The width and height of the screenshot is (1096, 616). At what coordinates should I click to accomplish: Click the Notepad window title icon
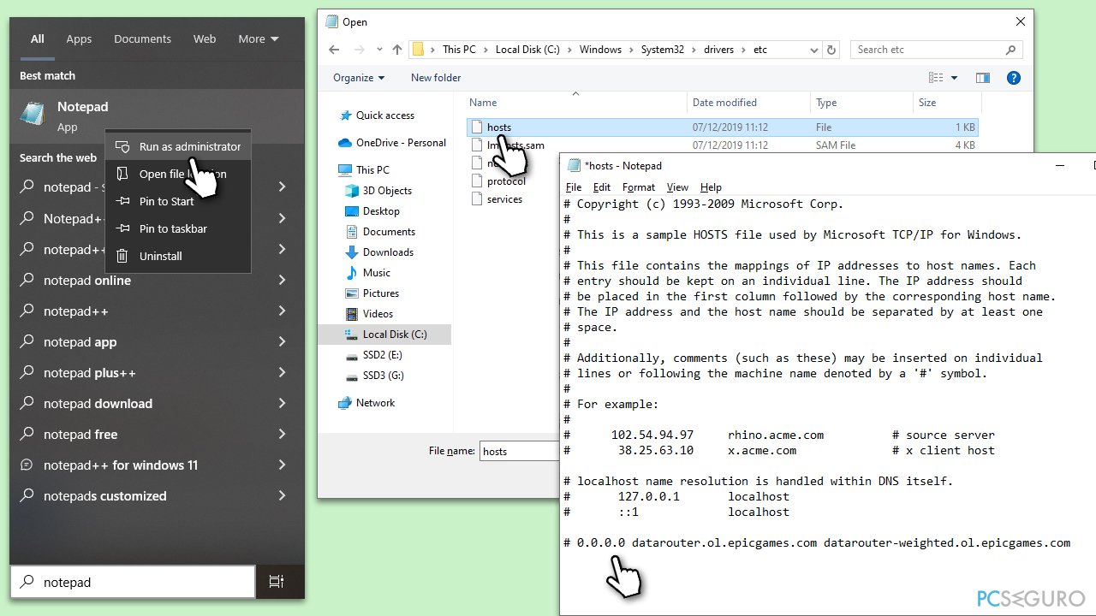(573, 166)
